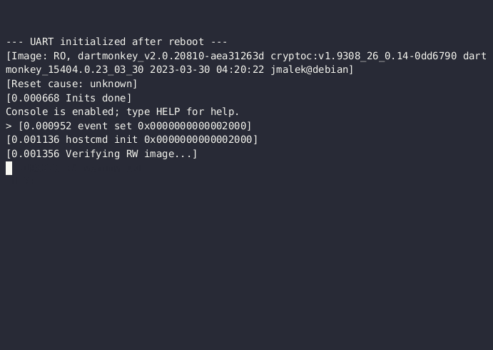
Task: Click the '04:20:22' build time
Action: pyautogui.click(x=240, y=69)
